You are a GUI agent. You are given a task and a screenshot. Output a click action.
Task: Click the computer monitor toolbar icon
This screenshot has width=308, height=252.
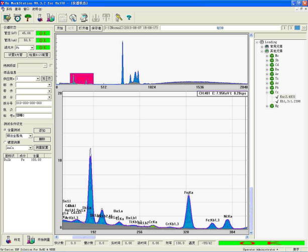pyautogui.click(x=8, y=18)
